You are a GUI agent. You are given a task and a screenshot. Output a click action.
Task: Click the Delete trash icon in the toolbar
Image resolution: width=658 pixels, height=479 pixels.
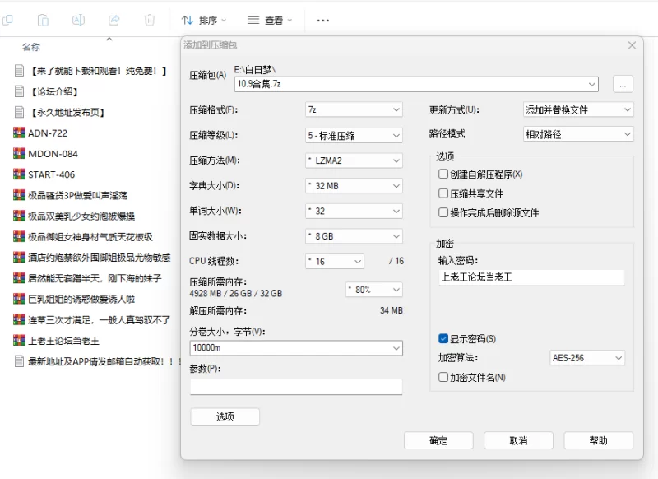[149, 20]
